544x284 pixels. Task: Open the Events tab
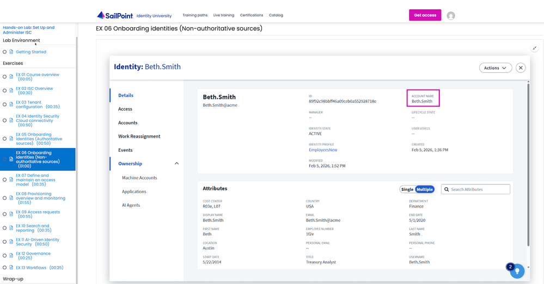(x=125, y=150)
